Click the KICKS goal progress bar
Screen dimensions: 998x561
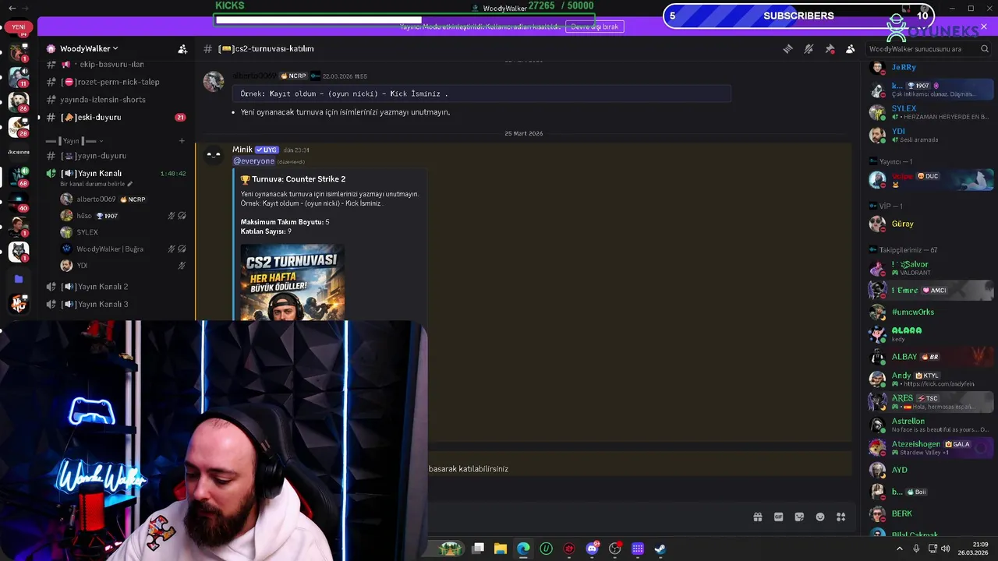coord(405,20)
